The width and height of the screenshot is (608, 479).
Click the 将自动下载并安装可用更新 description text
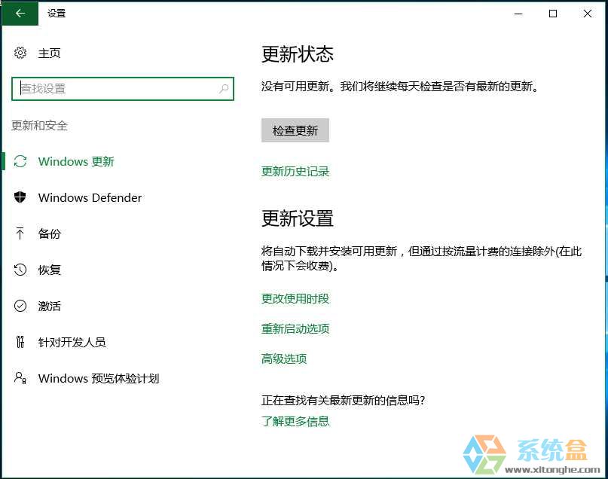pyautogui.click(x=421, y=258)
